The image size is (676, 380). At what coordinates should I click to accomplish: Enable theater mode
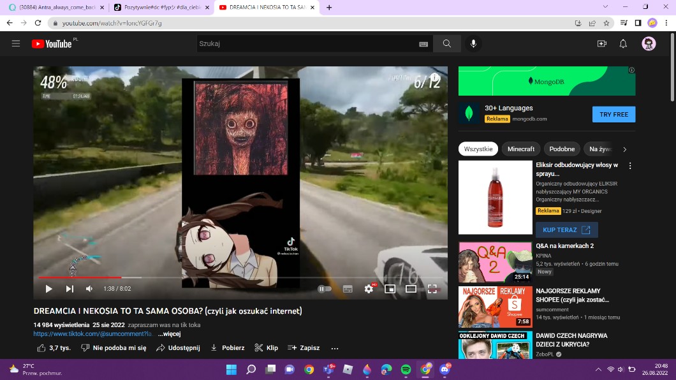click(411, 289)
